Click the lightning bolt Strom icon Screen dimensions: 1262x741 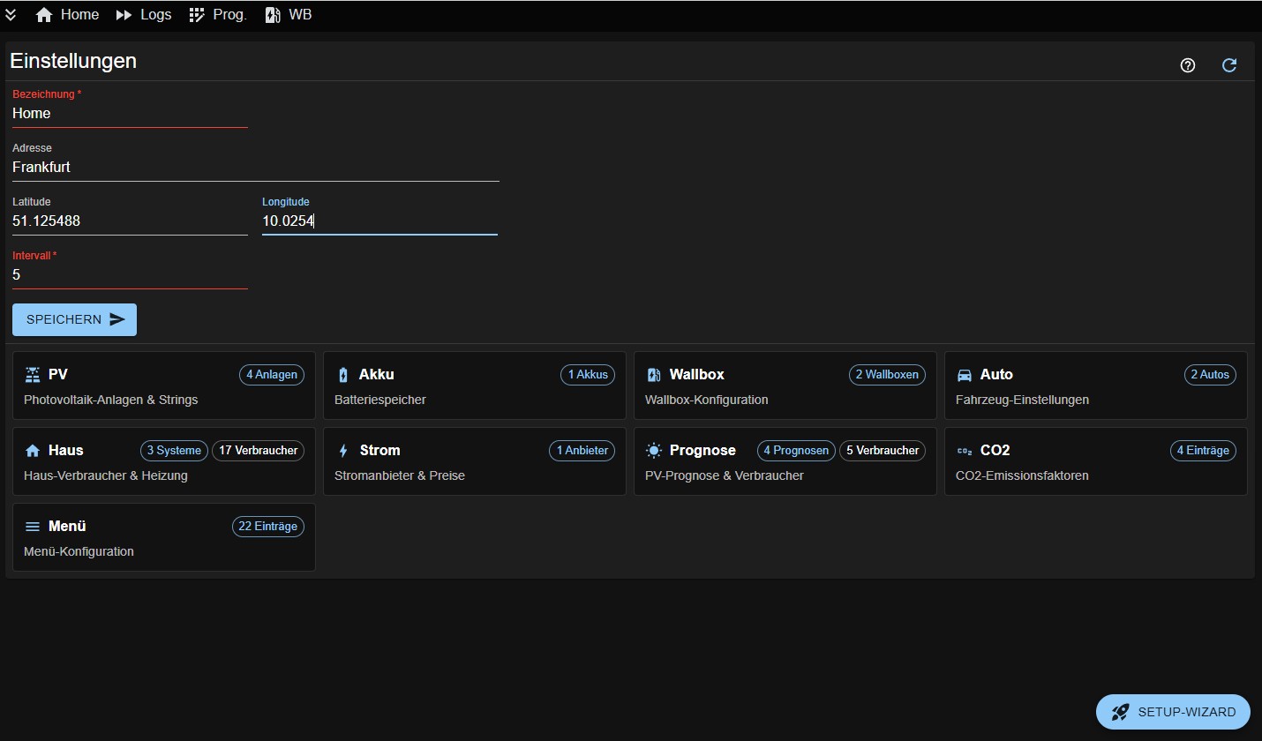343,451
